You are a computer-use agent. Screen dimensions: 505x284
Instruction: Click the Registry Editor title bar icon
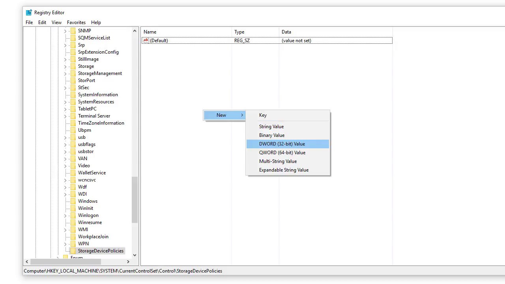29,13
